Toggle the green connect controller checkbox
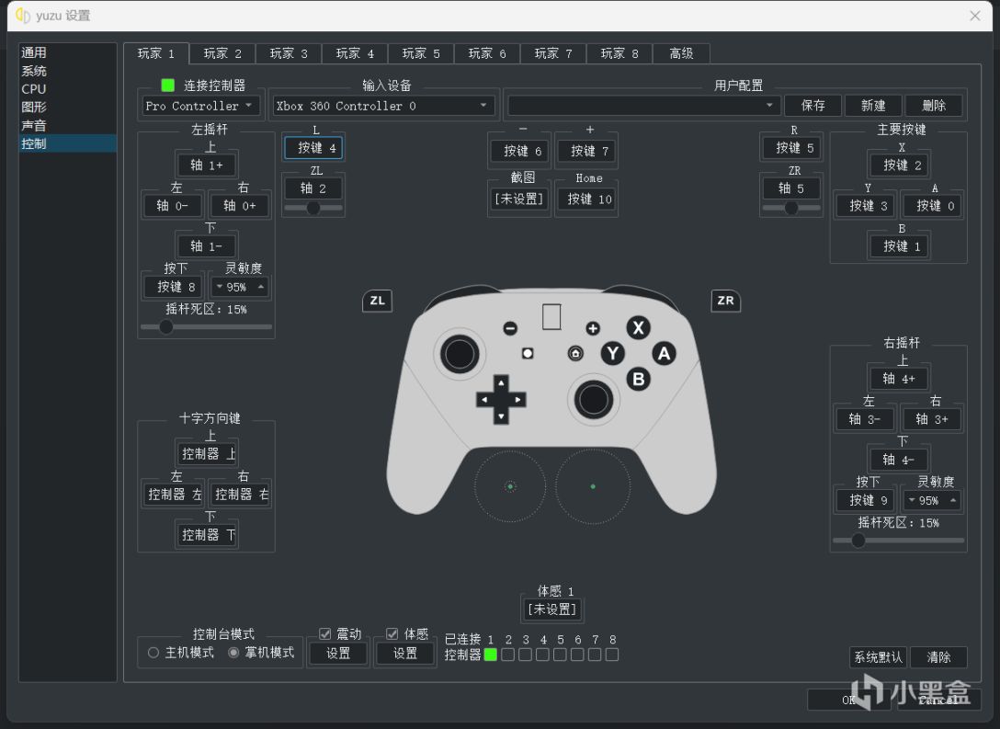The width and height of the screenshot is (1000, 729). click(167, 85)
